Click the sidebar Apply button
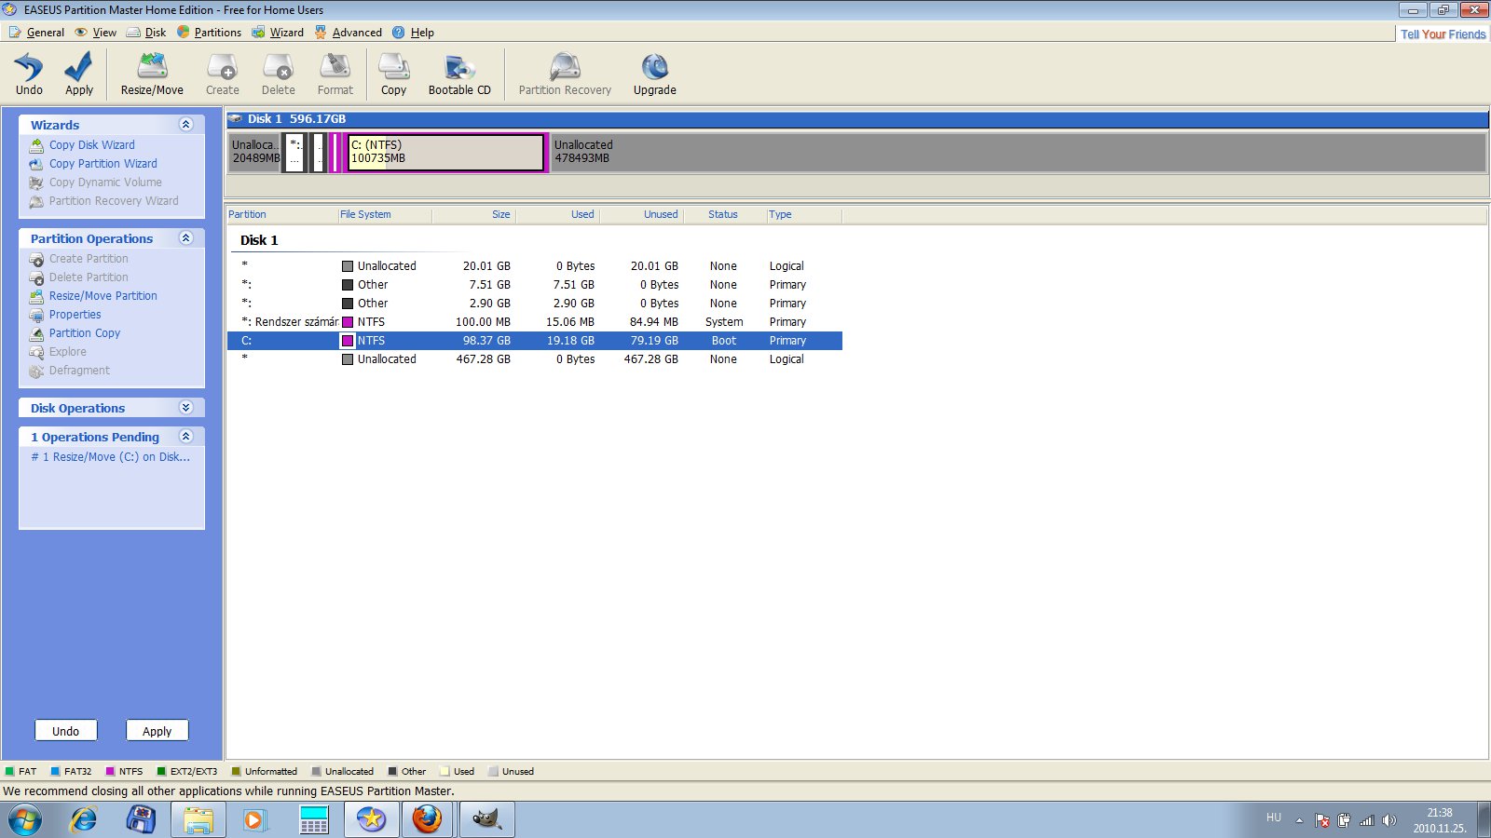The width and height of the screenshot is (1491, 838). point(157,731)
